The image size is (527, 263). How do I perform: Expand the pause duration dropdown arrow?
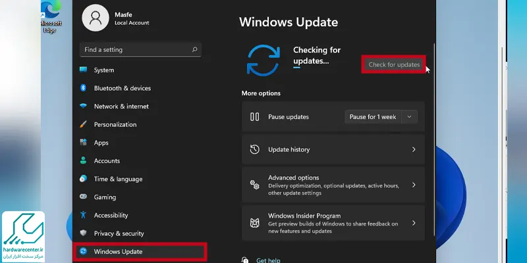[409, 117]
